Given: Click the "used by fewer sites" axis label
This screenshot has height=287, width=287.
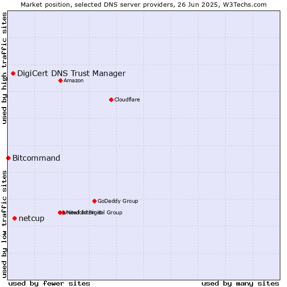Looking at the screenshot, I should click(49, 284).
